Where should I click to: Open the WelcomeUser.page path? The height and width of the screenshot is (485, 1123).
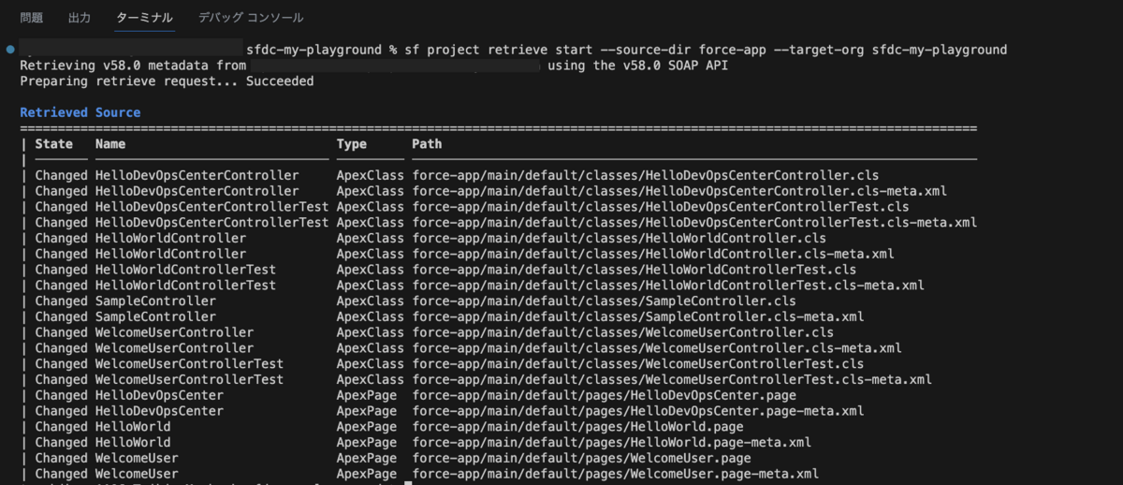pos(581,458)
